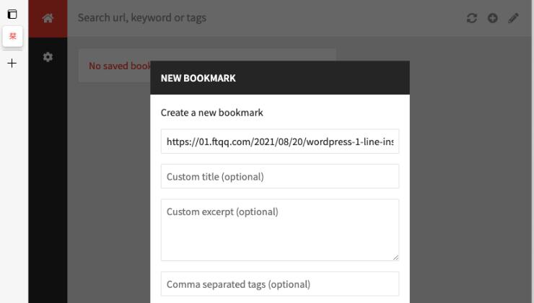Viewport: 534px width, 303px height.
Task: Open a new tab with the plus icon
Action: 12,63
